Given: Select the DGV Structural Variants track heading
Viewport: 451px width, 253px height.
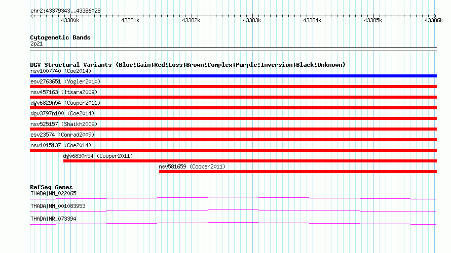Looking at the screenshot, I should click(x=188, y=65).
